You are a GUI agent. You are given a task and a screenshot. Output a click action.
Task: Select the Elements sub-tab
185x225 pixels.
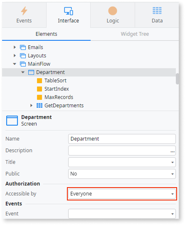tap(46, 34)
